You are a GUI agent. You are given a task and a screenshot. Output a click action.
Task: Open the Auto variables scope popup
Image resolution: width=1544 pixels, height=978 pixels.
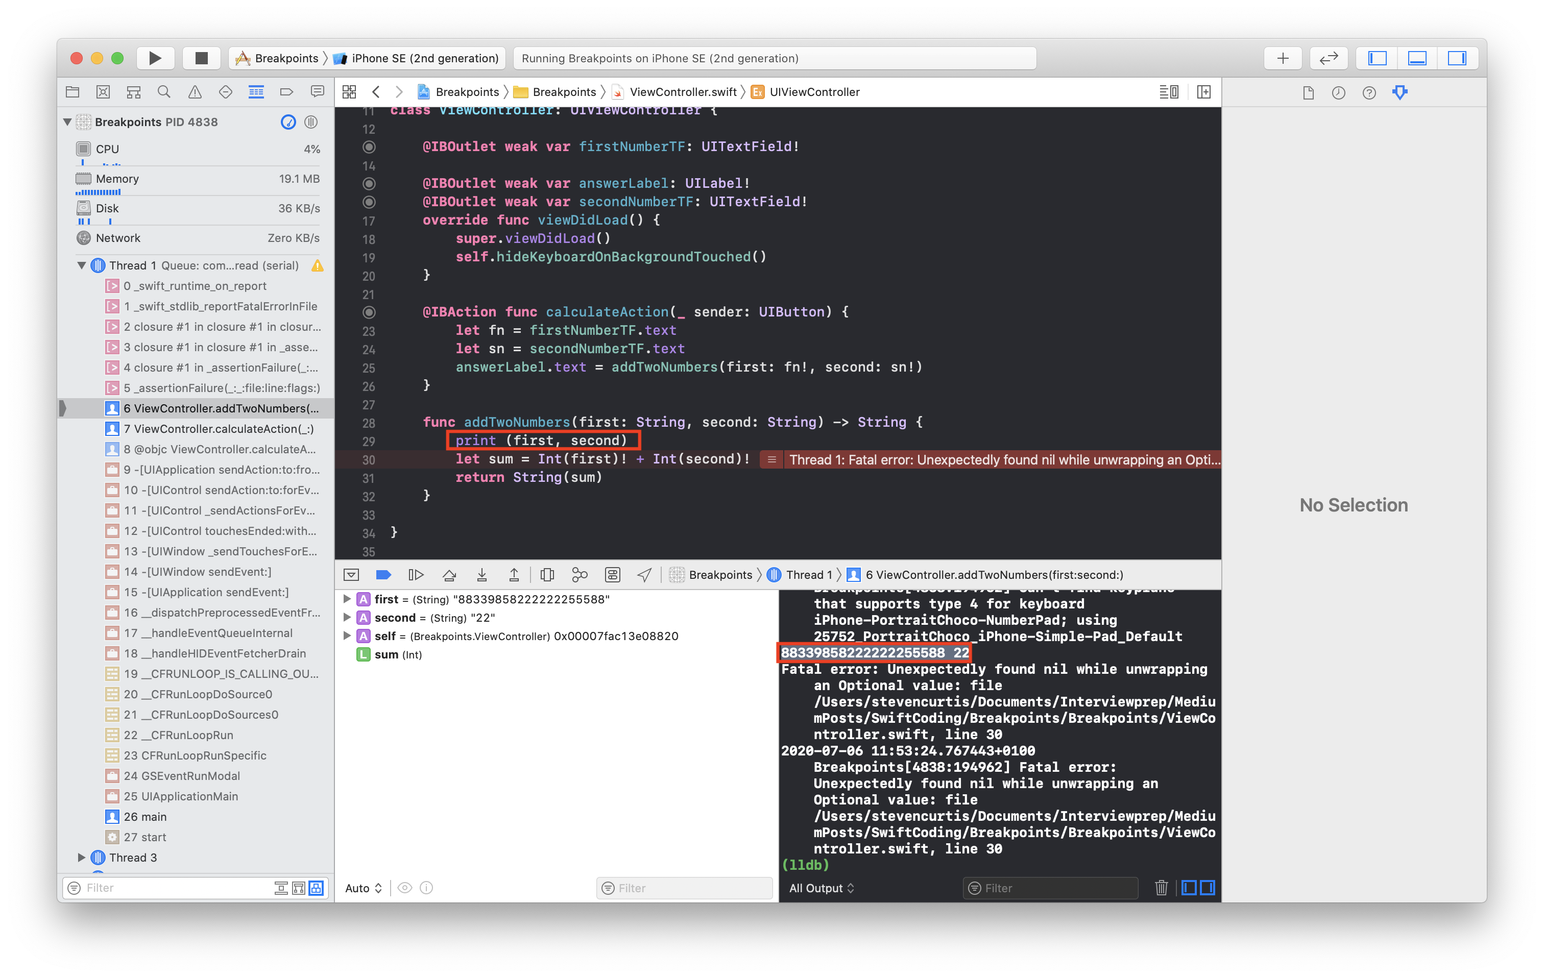pyautogui.click(x=364, y=888)
